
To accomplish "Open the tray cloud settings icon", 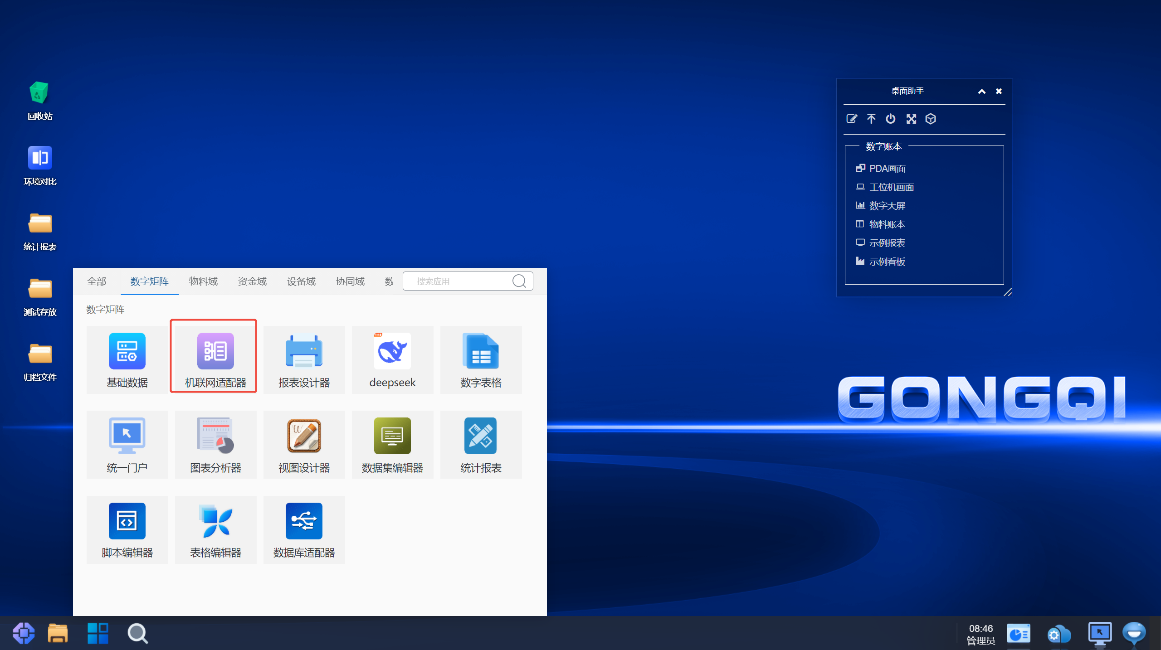I will click(x=1059, y=634).
